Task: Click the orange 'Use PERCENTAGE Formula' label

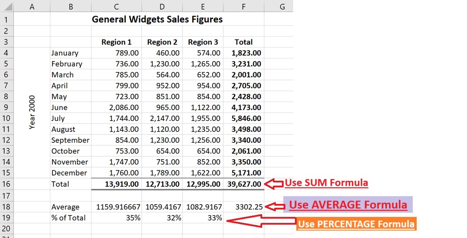Action: coord(356,224)
